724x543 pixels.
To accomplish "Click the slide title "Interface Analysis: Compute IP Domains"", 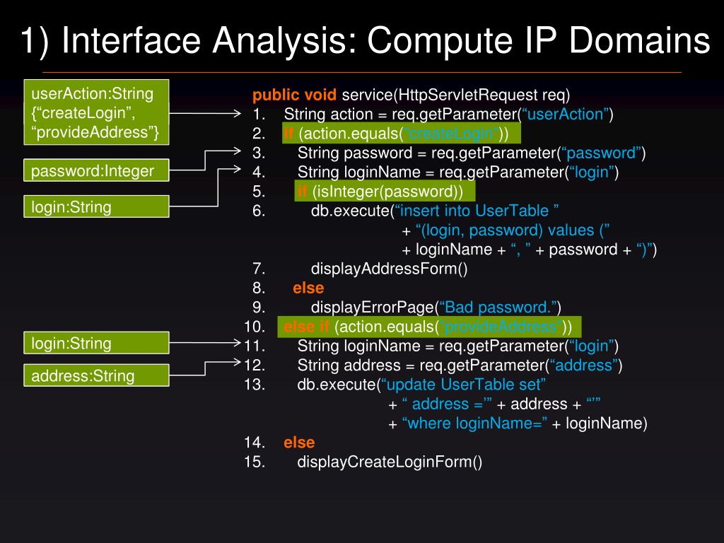I will click(365, 40).
